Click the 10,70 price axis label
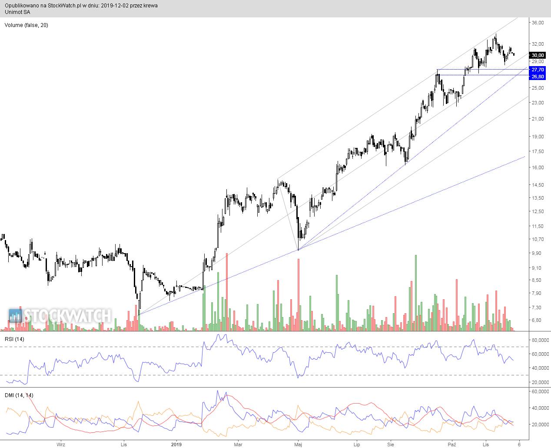Image resolution: width=551 pixels, height=448 pixels. [538, 239]
